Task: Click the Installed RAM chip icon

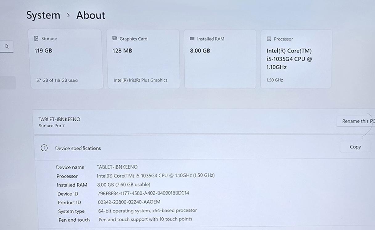Action: coord(192,39)
